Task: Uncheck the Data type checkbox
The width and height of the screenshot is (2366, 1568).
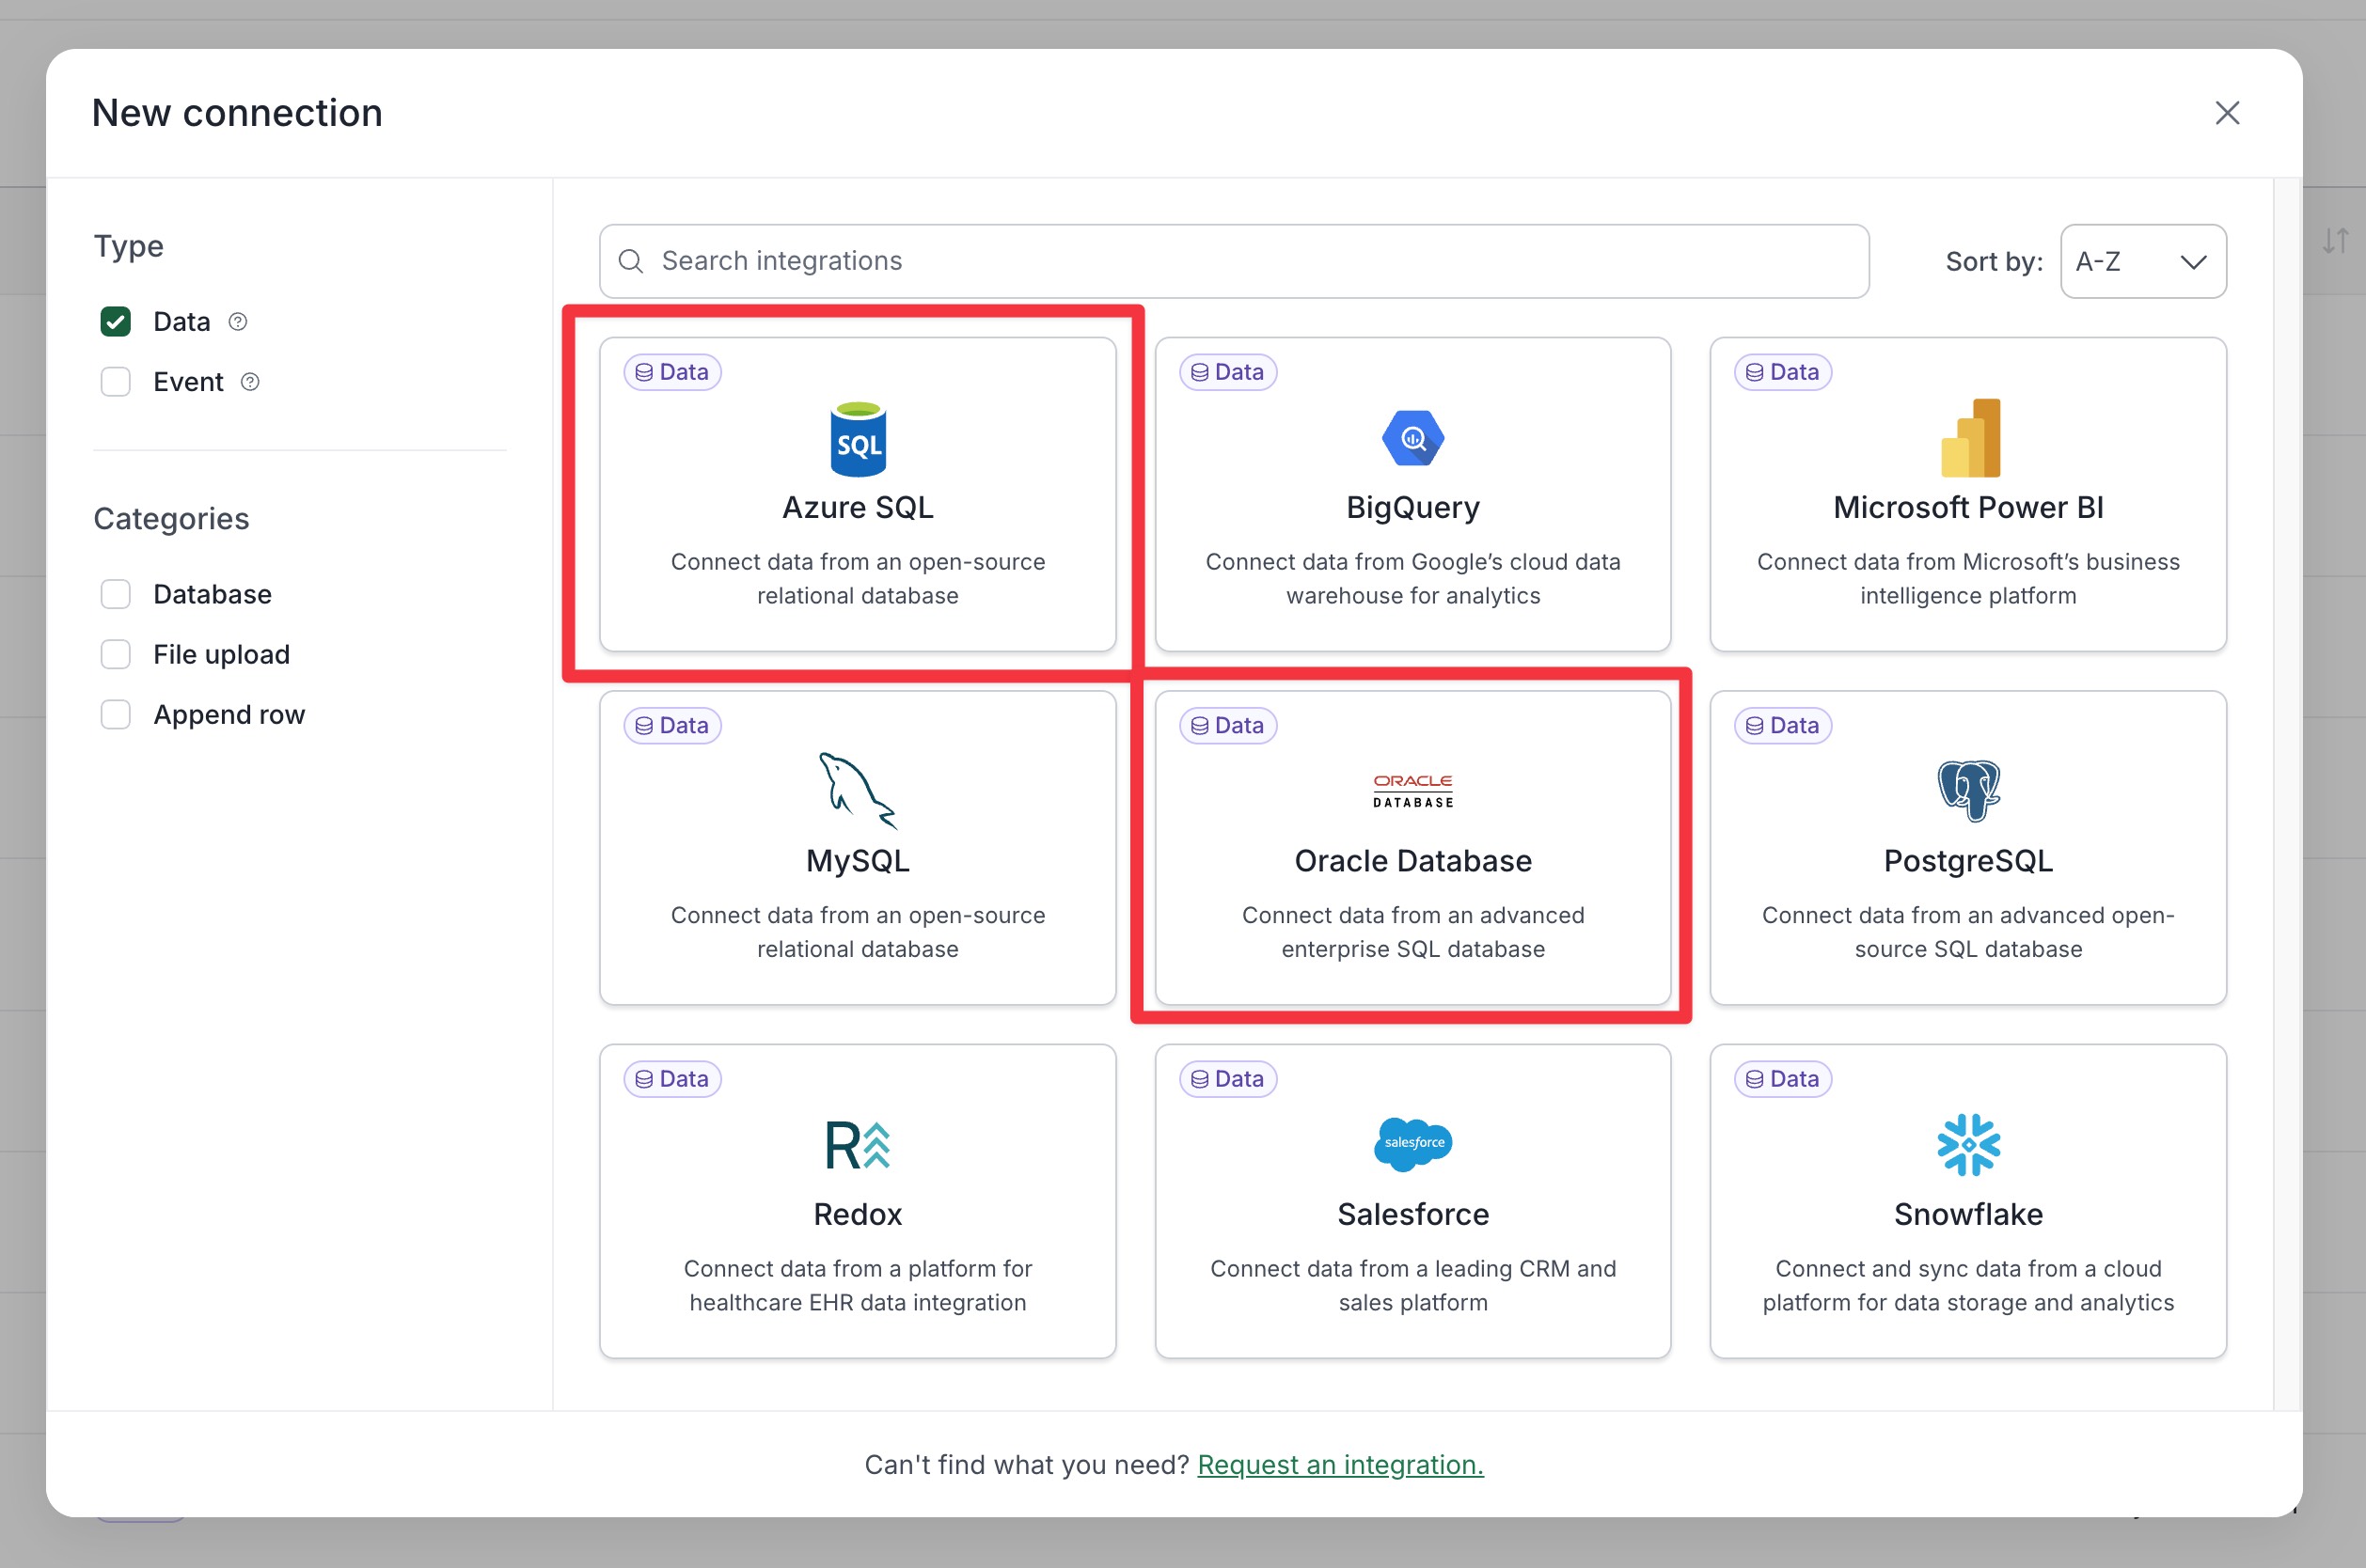Action: (116, 322)
